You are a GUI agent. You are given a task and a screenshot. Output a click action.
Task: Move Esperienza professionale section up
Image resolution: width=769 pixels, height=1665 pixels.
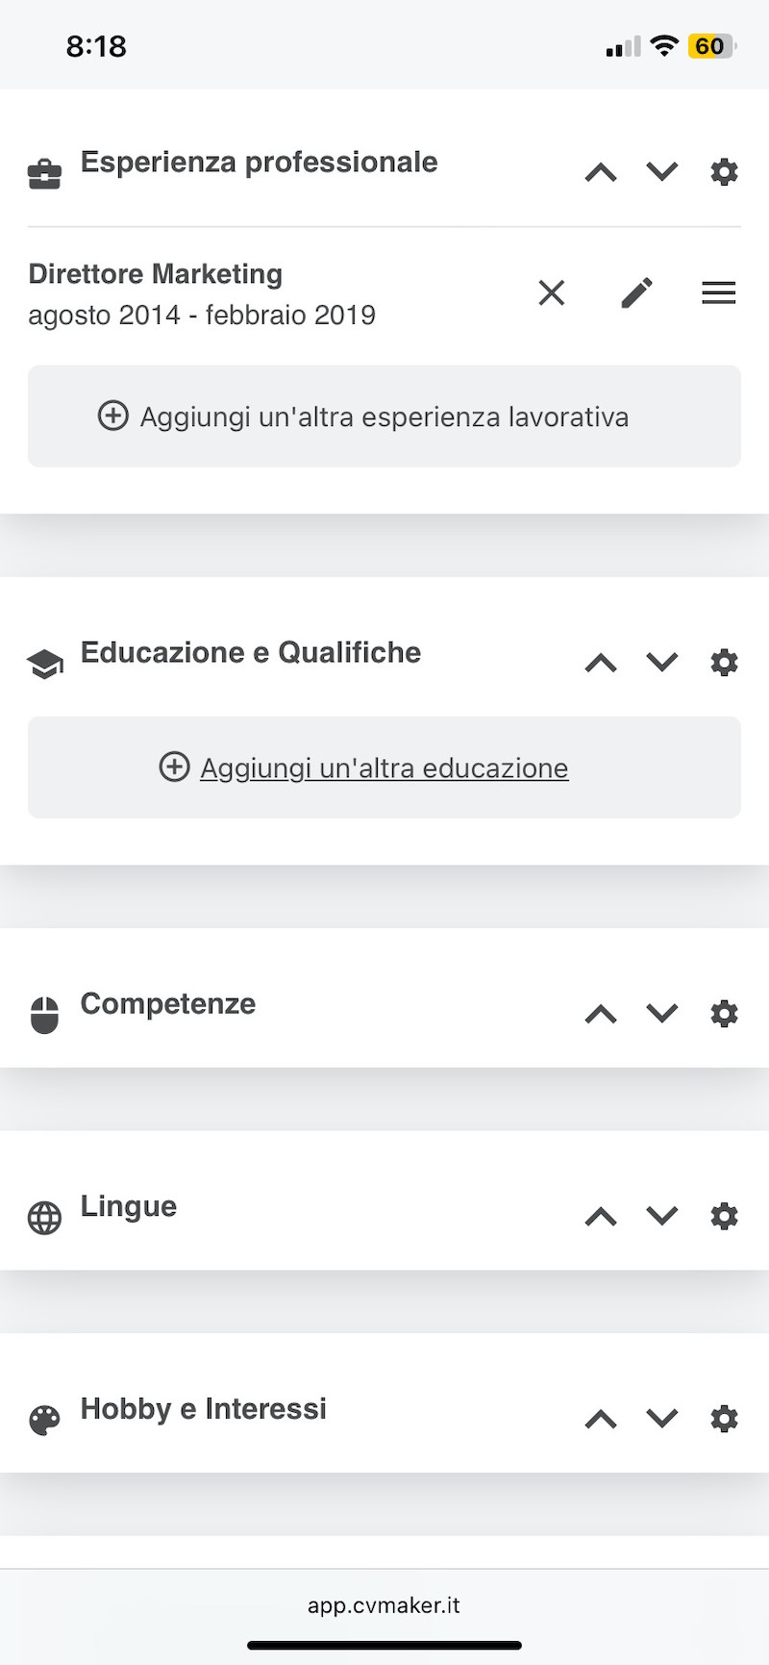601,173
